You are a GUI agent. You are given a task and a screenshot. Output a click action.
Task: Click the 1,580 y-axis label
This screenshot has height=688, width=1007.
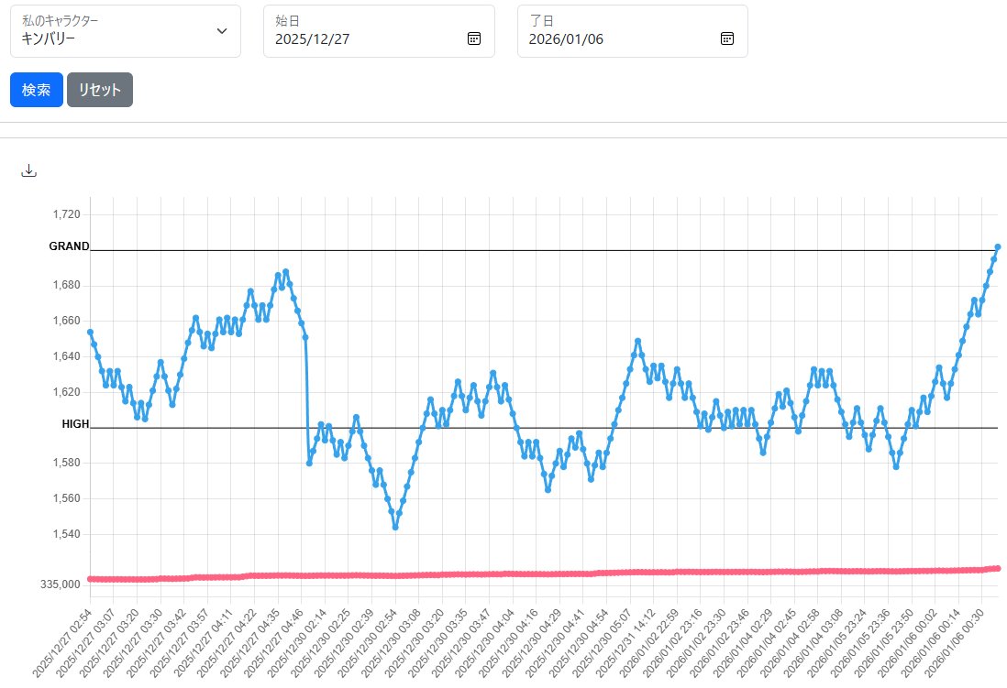67,463
